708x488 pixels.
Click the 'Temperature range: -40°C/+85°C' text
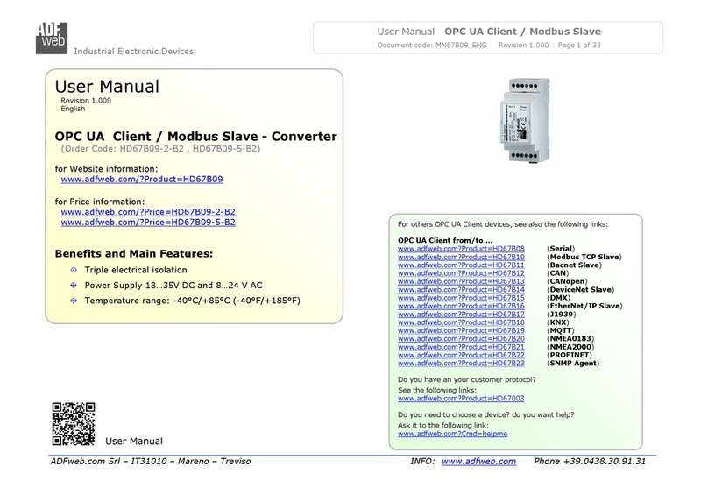(x=193, y=301)
